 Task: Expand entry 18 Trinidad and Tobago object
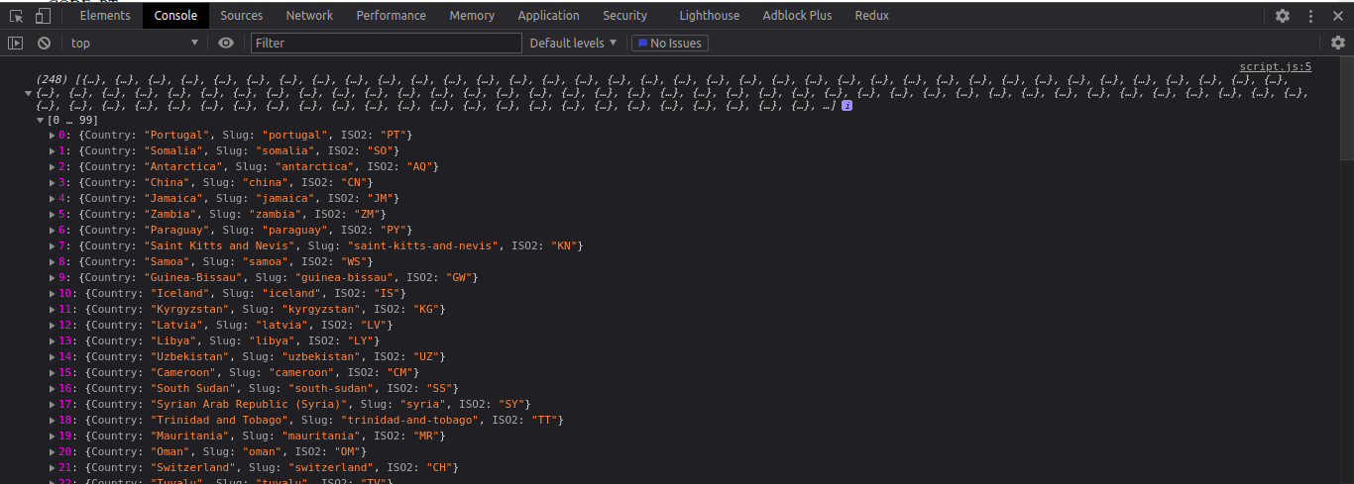[x=52, y=420]
